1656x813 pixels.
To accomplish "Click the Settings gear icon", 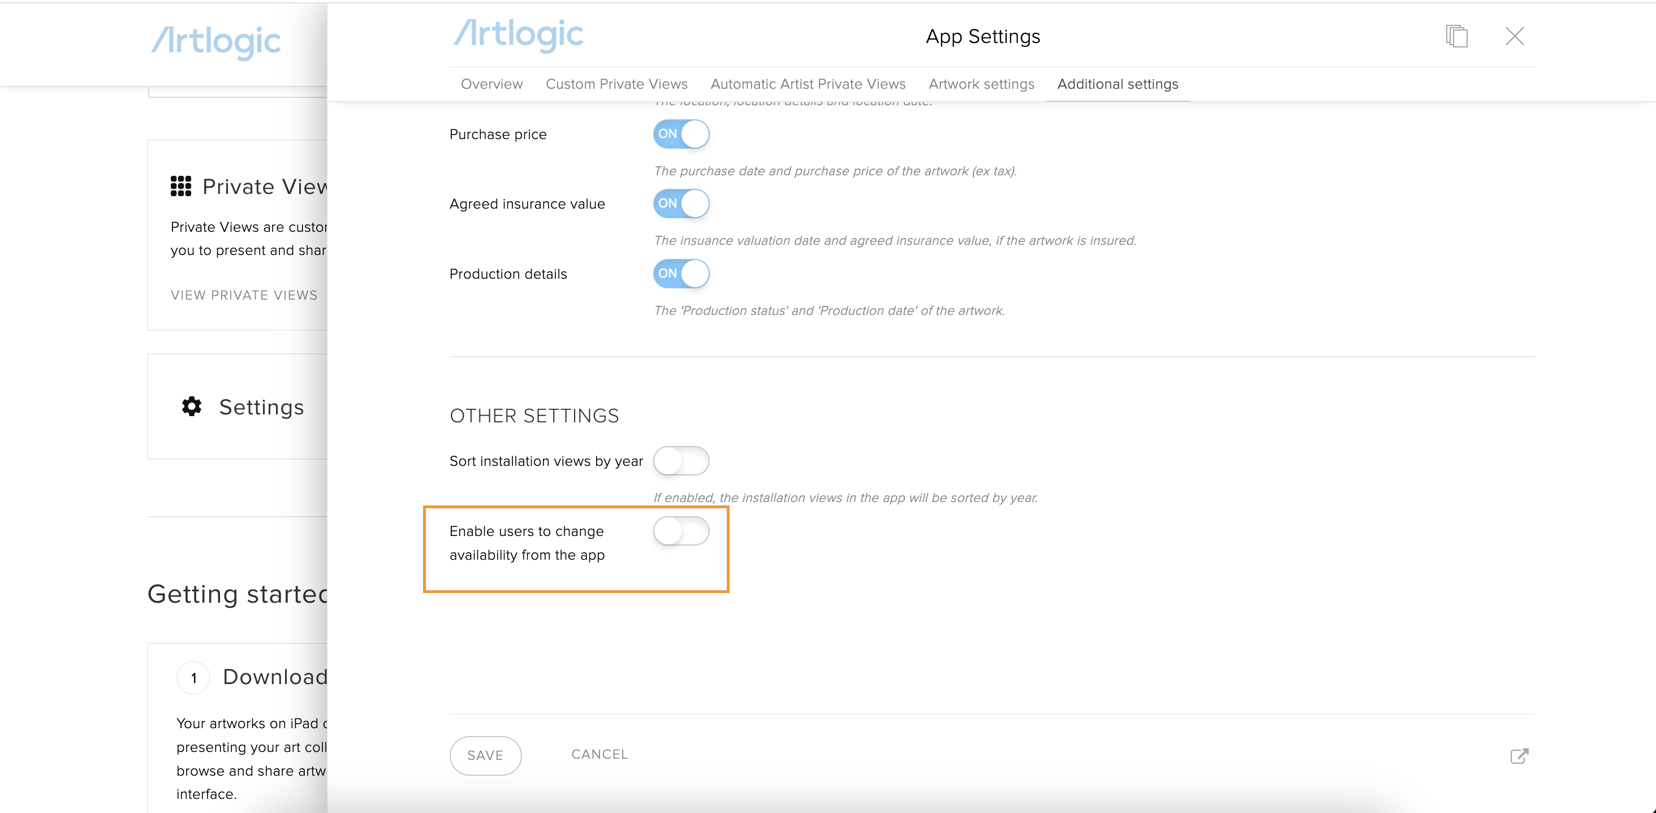I will coord(192,406).
